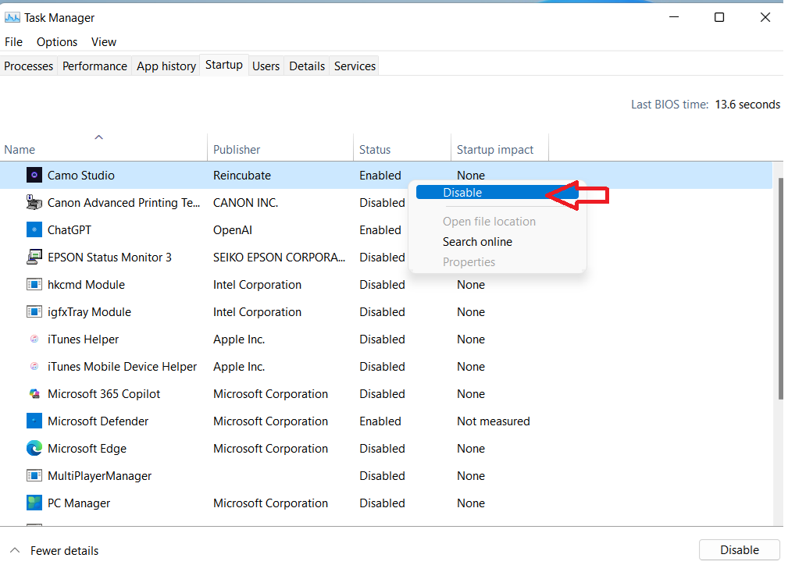This screenshot has width=788, height=565.
Task: Open the Options menu
Action: pyautogui.click(x=57, y=42)
